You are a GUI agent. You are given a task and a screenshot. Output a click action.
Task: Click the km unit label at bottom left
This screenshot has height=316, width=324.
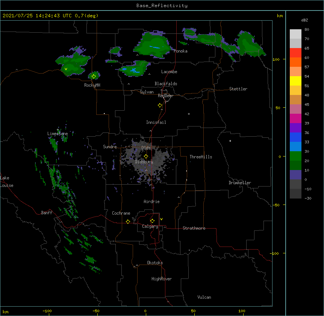click(x=6, y=311)
